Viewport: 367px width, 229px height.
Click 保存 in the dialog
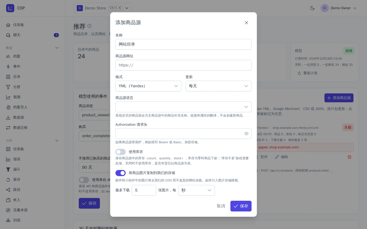click(241, 206)
